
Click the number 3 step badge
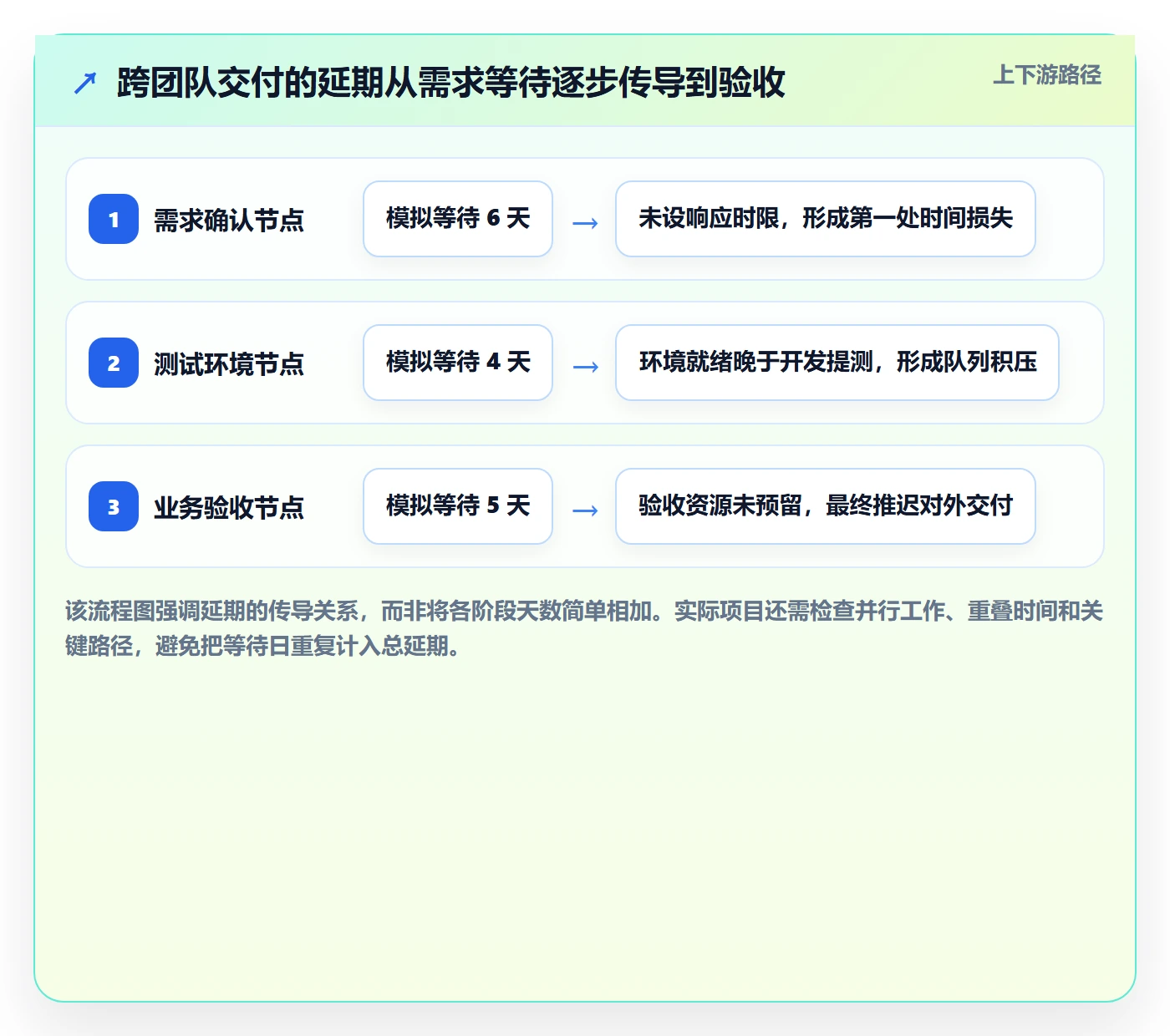(x=114, y=506)
